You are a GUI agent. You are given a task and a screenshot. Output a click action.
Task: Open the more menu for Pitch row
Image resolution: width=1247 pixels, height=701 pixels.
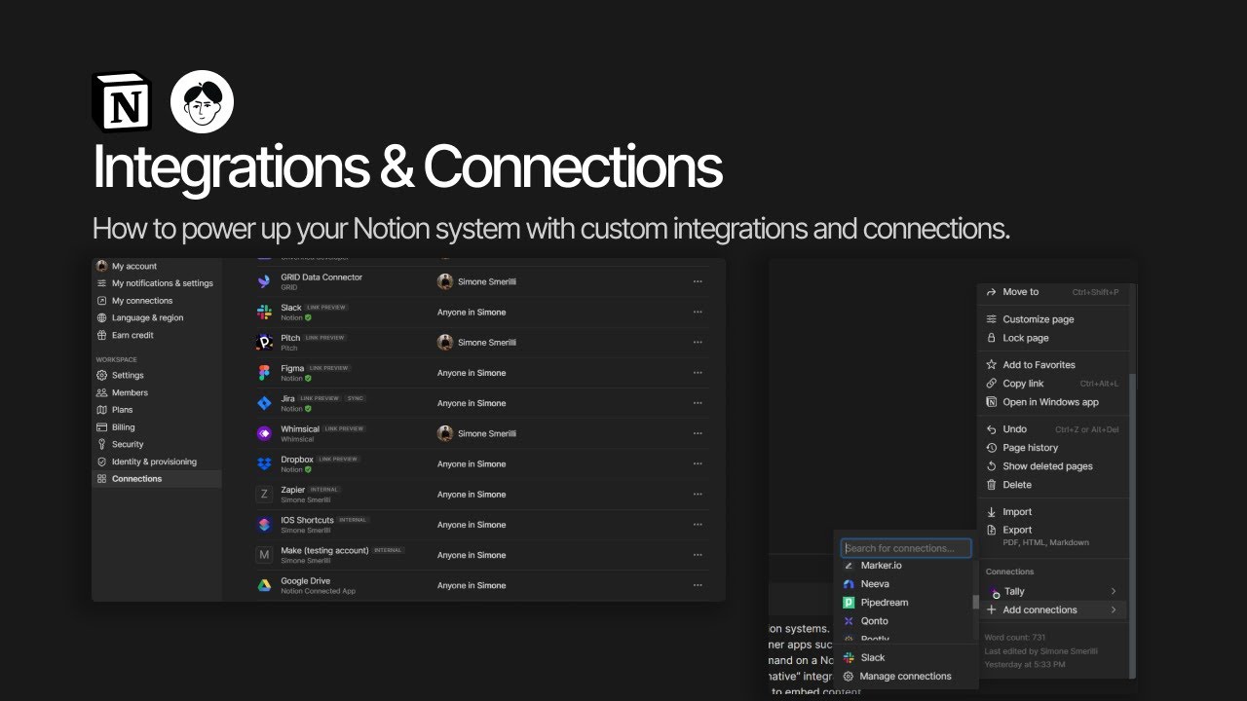coord(698,343)
